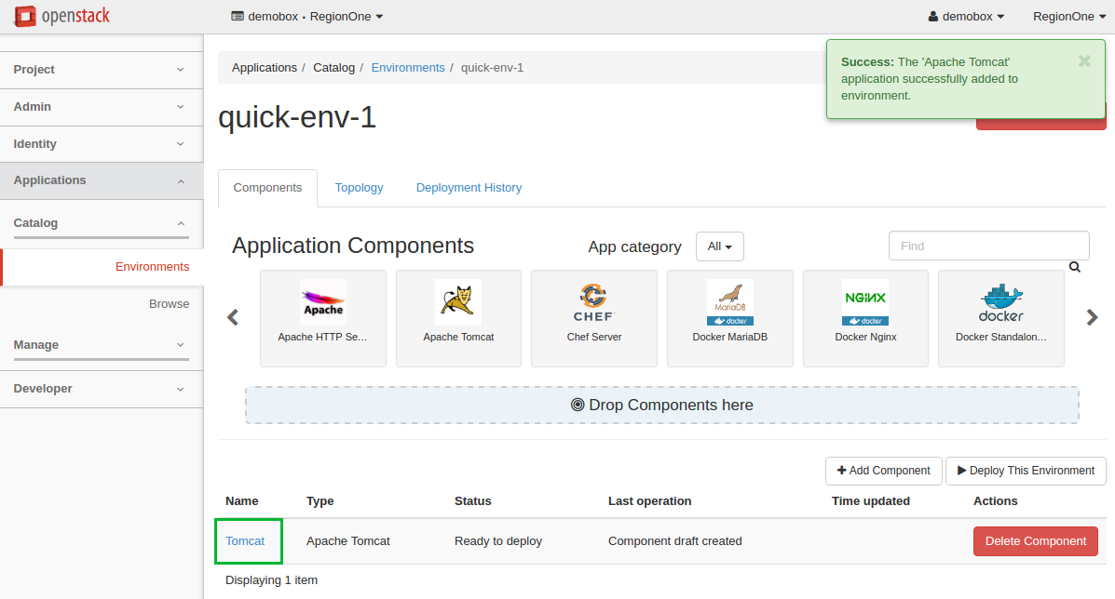Click the search magnifier icon

coord(1074,266)
